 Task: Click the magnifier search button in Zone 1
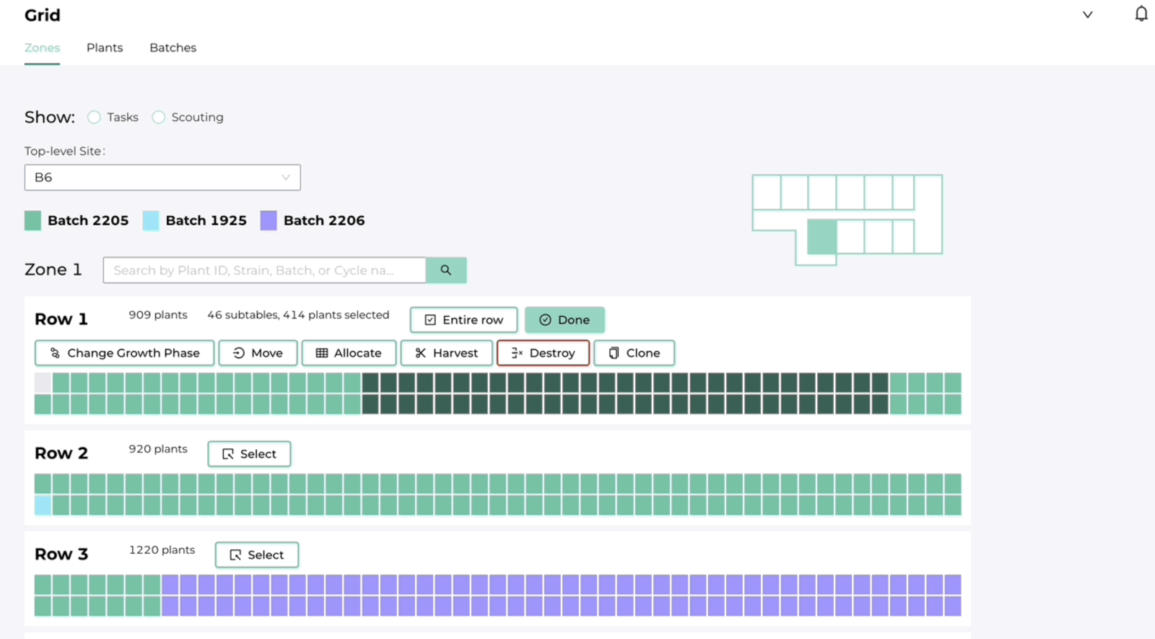[446, 270]
